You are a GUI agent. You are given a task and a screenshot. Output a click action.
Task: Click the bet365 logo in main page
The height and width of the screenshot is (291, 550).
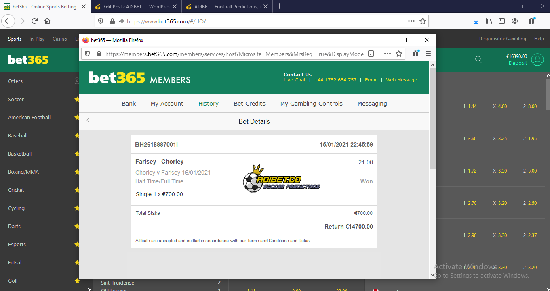click(28, 60)
